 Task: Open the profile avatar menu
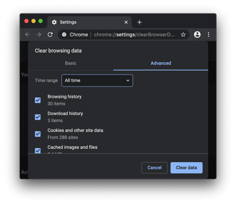(x=197, y=34)
